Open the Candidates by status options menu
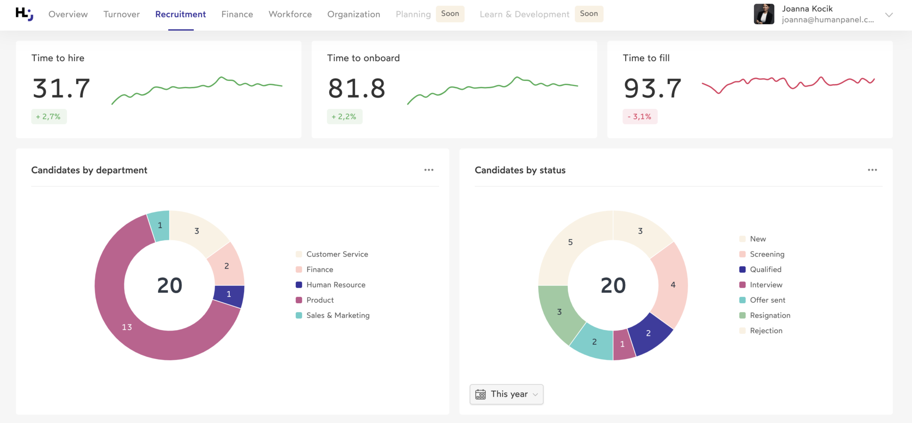Viewport: 912px width, 423px height. pos(872,170)
